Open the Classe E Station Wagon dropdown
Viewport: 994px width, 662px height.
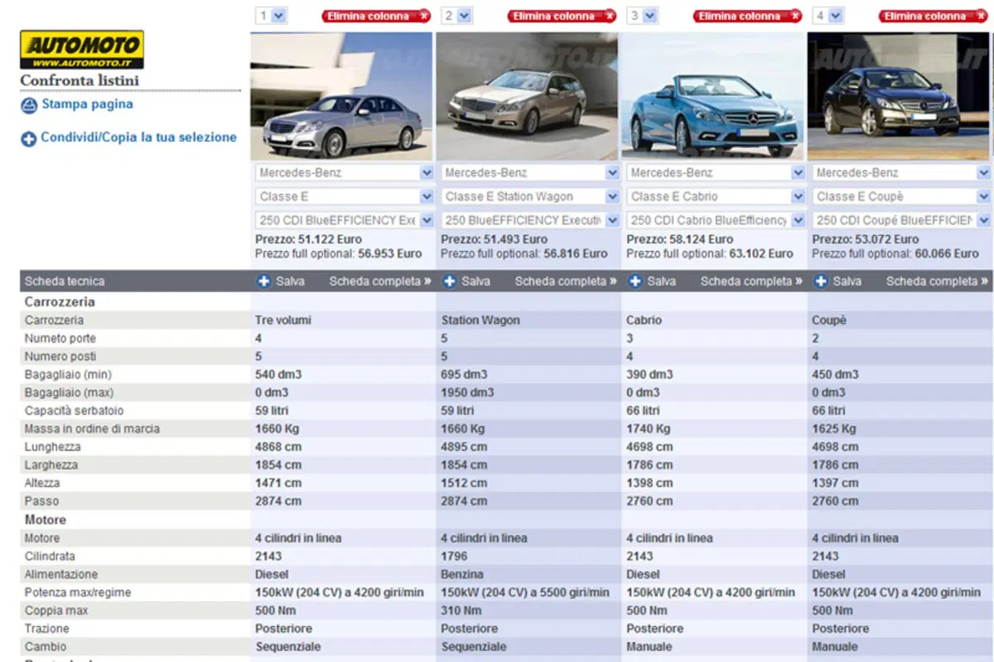tap(530, 197)
